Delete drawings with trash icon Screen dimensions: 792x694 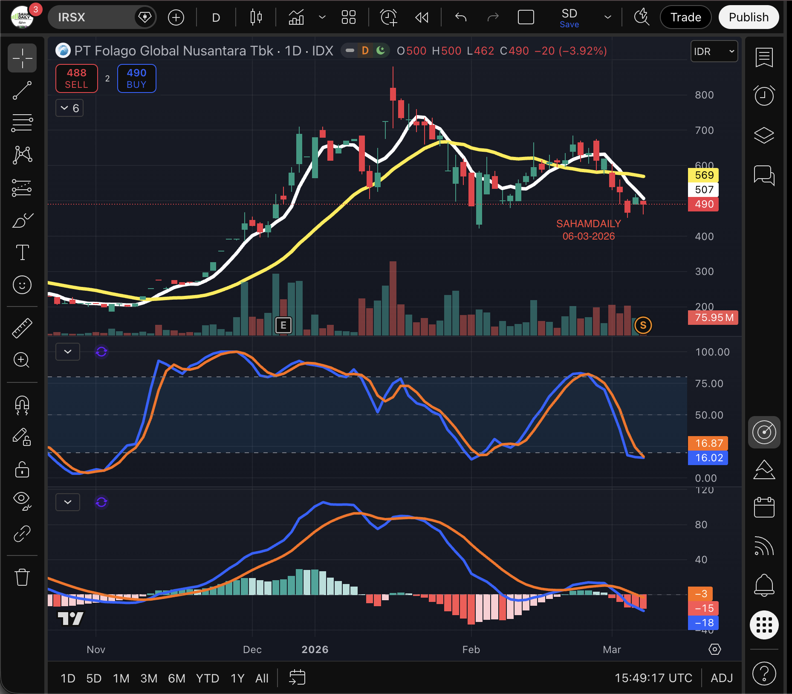[22, 577]
